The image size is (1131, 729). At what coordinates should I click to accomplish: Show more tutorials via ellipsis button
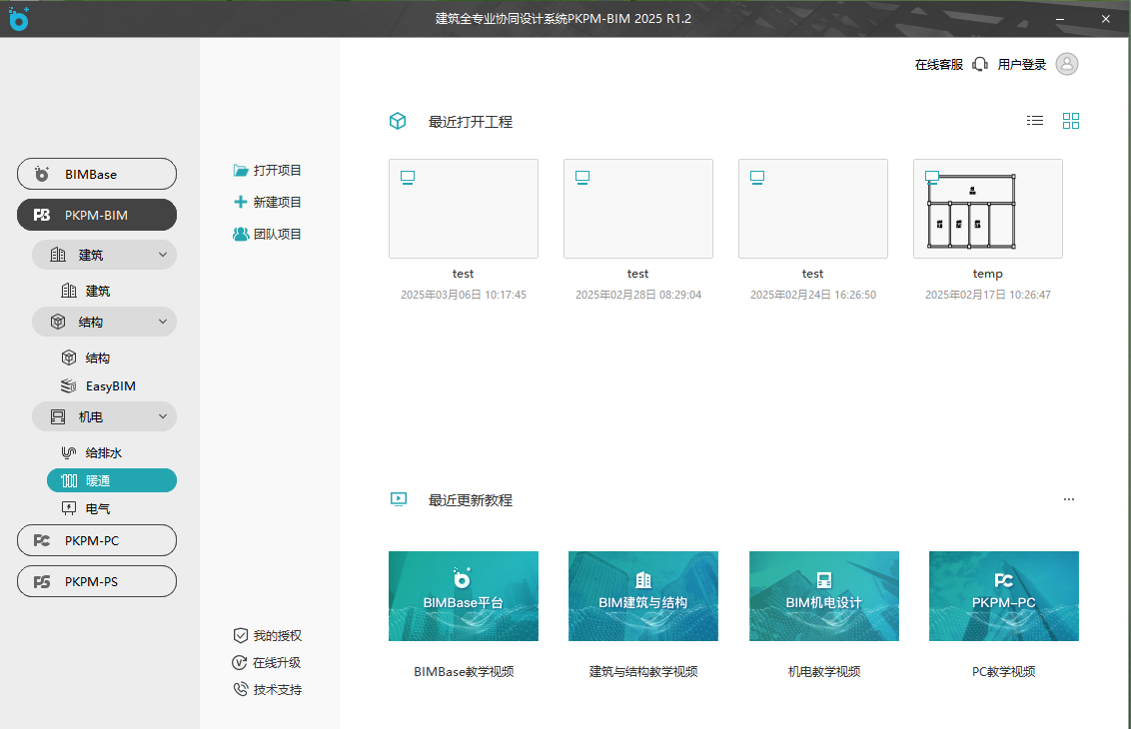(1069, 499)
